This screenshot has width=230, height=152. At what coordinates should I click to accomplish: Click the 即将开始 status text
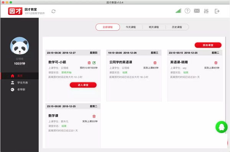click(x=66, y=73)
